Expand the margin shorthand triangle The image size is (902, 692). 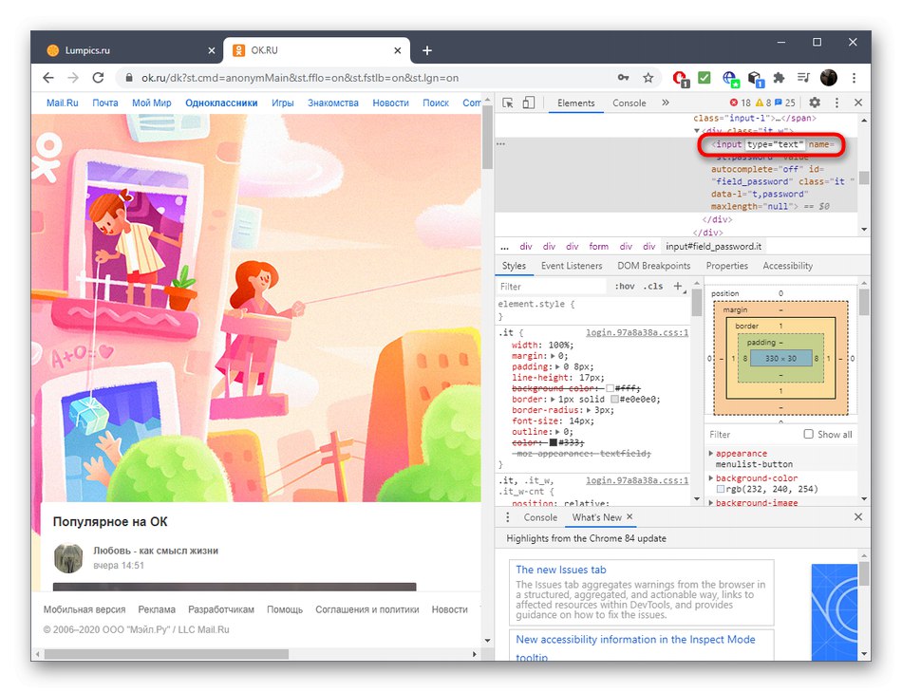[554, 356]
